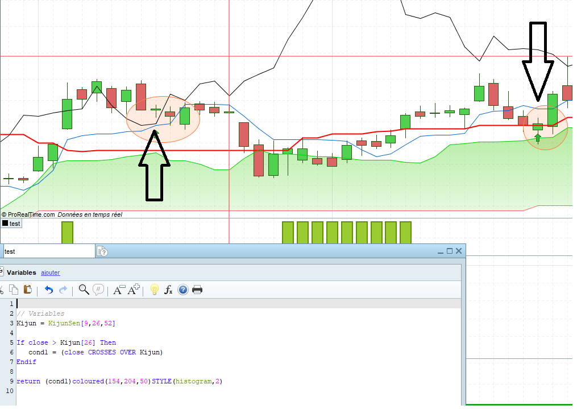Open the blue help icon
This screenshot has width=577, height=409.
click(183, 290)
